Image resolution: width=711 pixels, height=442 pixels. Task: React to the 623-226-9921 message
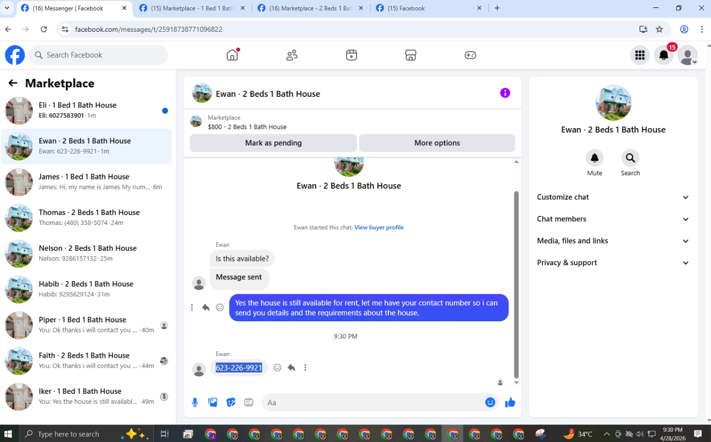(x=277, y=367)
